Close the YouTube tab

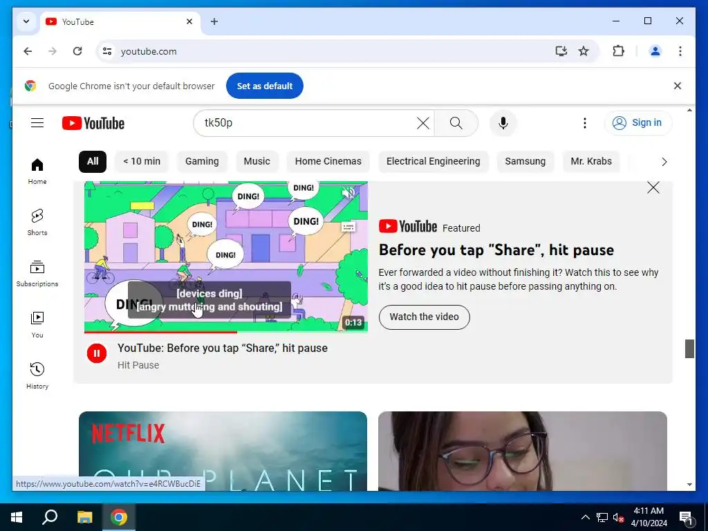pyautogui.click(x=189, y=21)
